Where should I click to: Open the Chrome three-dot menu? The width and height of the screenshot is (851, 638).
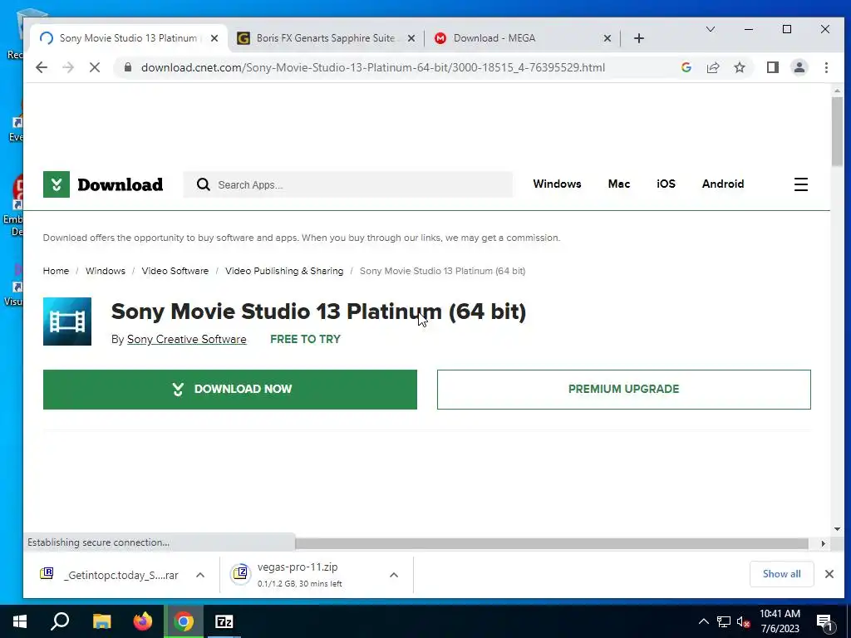826,67
